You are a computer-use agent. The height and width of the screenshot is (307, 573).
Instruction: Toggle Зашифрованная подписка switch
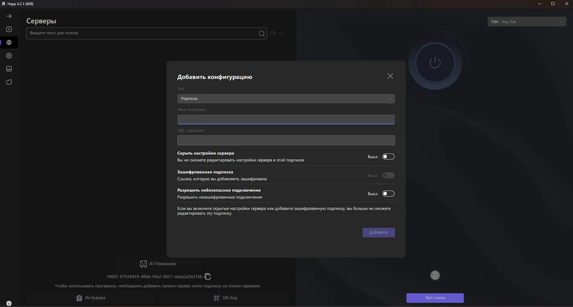pyautogui.click(x=388, y=175)
